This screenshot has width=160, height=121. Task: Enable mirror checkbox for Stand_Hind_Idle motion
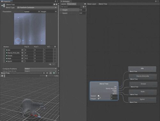click(55, 53)
